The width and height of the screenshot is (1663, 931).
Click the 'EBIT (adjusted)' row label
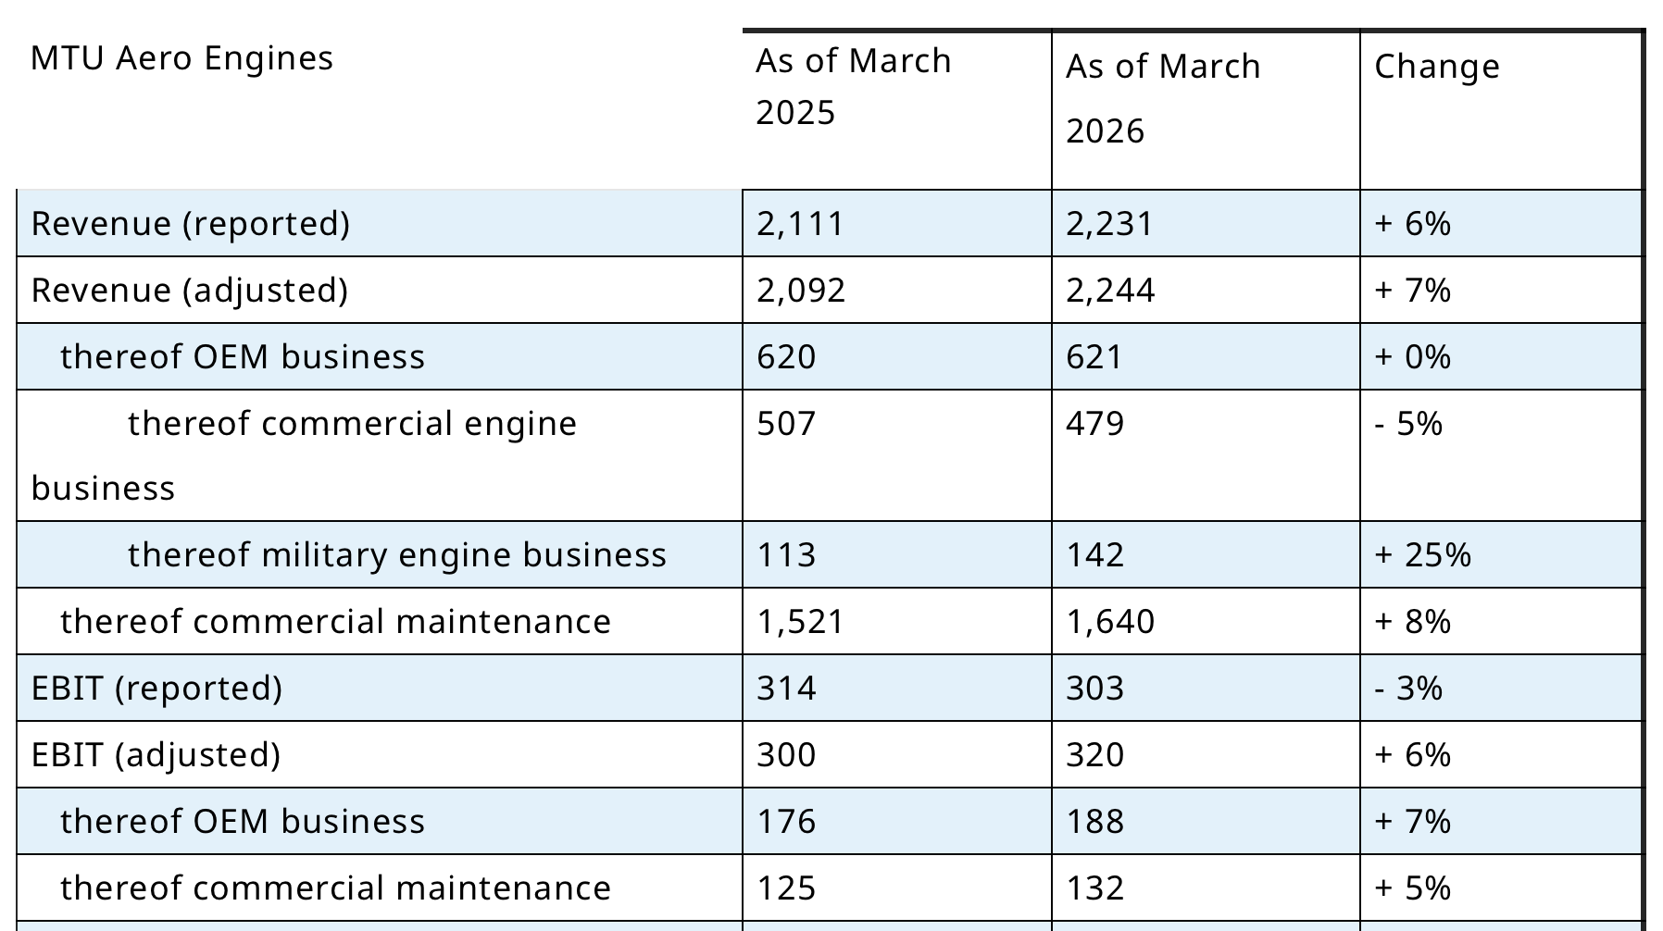[156, 755]
